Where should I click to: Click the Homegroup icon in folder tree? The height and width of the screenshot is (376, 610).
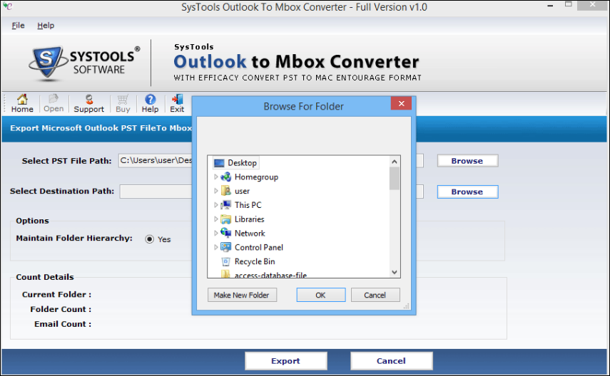225,177
